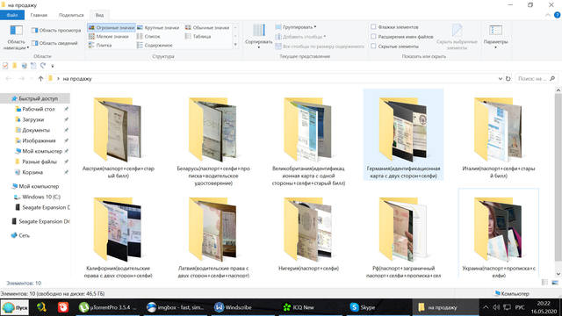The height and width of the screenshot is (316, 562).
Task: Select the Вид ribbon tab
Action: [x=99, y=15]
